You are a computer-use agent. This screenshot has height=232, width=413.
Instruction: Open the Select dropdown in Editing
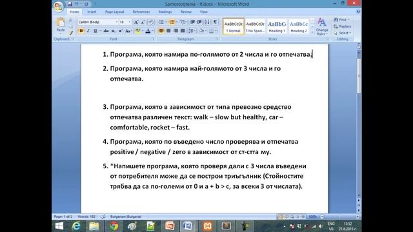tap(343, 33)
